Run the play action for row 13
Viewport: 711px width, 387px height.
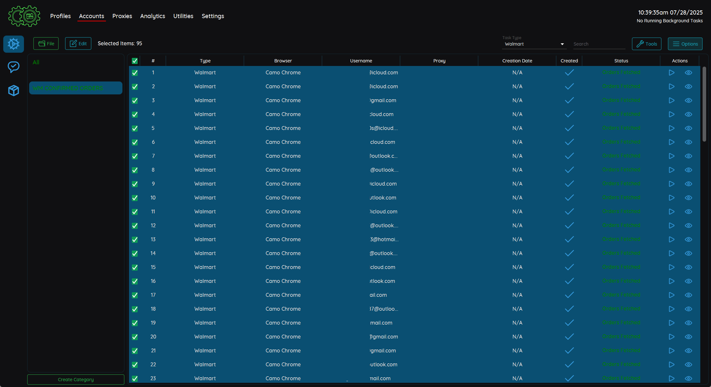pyautogui.click(x=671, y=240)
